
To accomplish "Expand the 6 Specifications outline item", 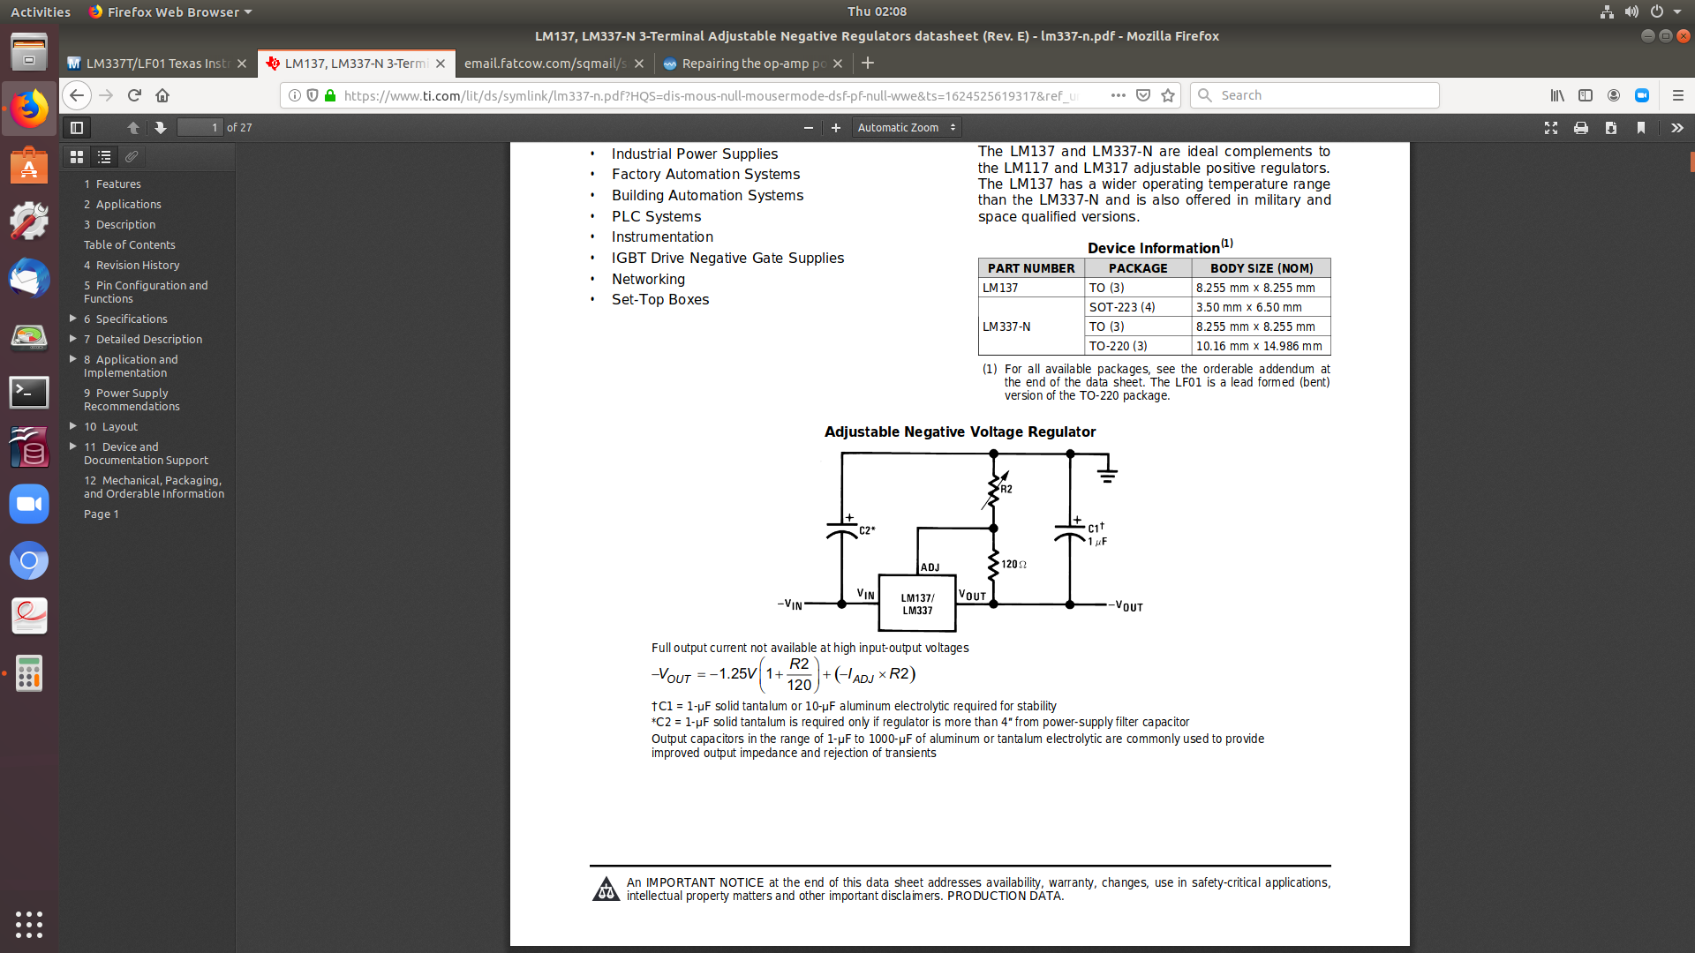I will click(x=73, y=319).
